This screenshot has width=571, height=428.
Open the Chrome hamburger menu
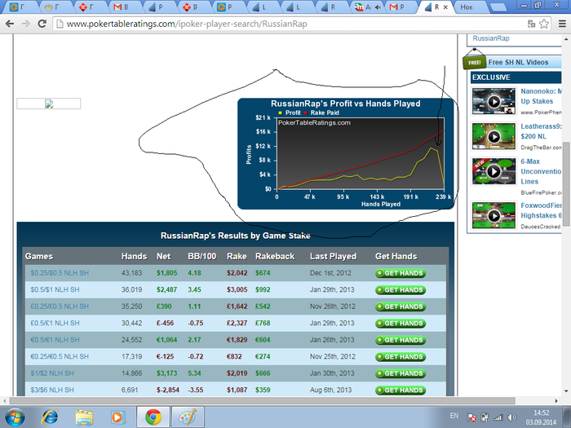pyautogui.click(x=562, y=24)
